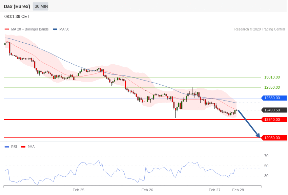288x195 pixels.
Task: Select the black 12490.50 current price tag
Action: click(274, 110)
